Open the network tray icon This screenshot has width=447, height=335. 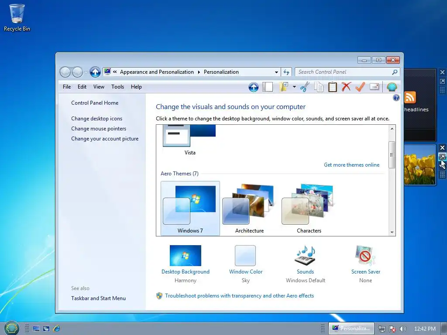(x=382, y=329)
